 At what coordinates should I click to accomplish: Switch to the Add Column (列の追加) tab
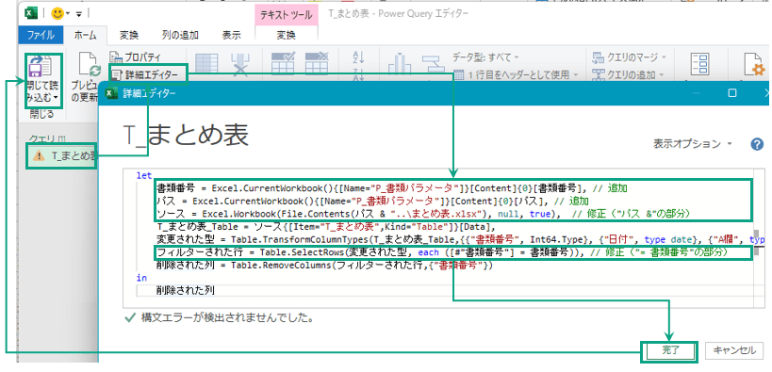[180, 35]
